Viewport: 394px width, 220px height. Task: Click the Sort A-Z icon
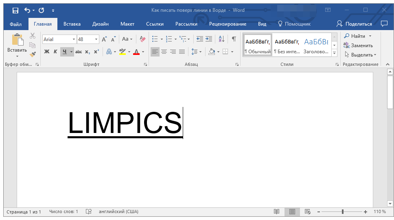(x=221, y=39)
